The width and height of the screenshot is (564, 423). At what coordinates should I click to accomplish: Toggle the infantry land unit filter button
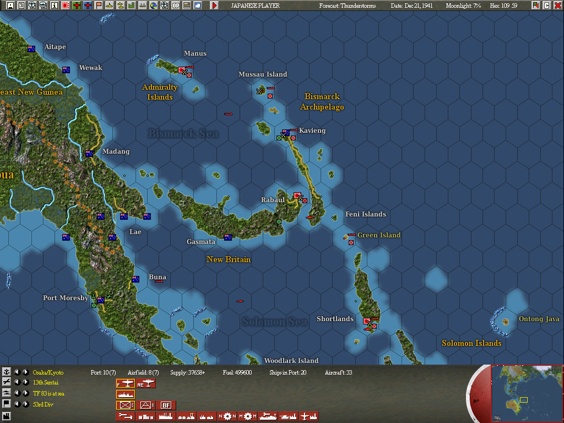tap(126, 405)
